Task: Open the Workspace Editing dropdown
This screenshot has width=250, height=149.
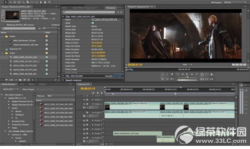Action: click(x=235, y=2)
